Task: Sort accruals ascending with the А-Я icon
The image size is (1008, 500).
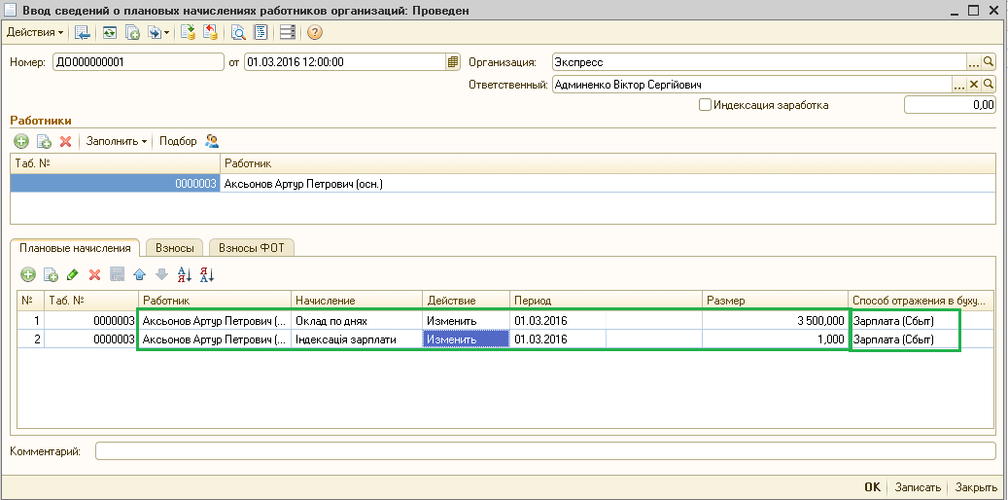Action: pos(185,274)
